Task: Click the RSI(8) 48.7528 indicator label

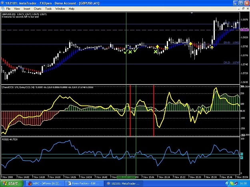Action: 10,140
